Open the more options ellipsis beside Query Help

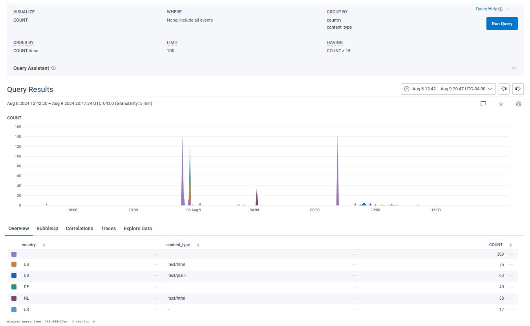[508, 9]
